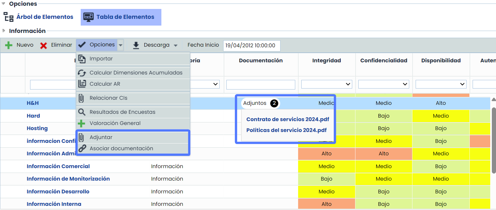Click the Calcular AR document icon
The image size is (496, 210).
click(82, 84)
